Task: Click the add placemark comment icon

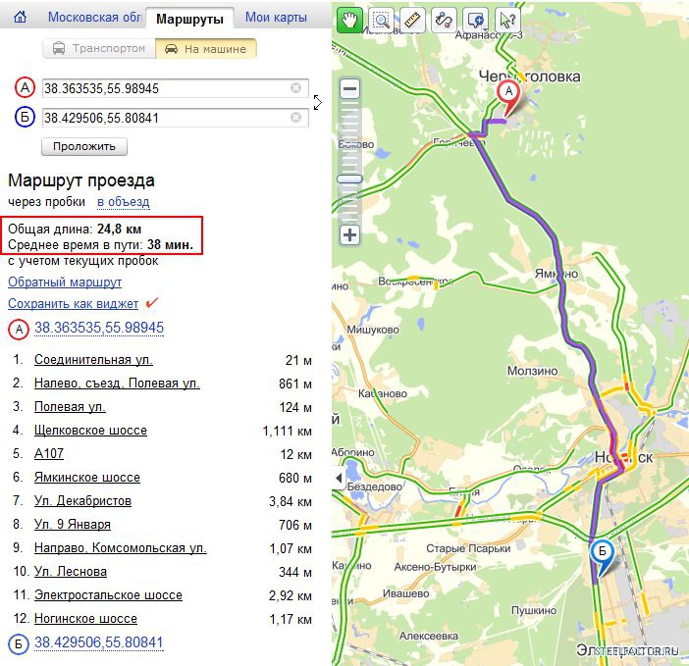Action: point(476,20)
